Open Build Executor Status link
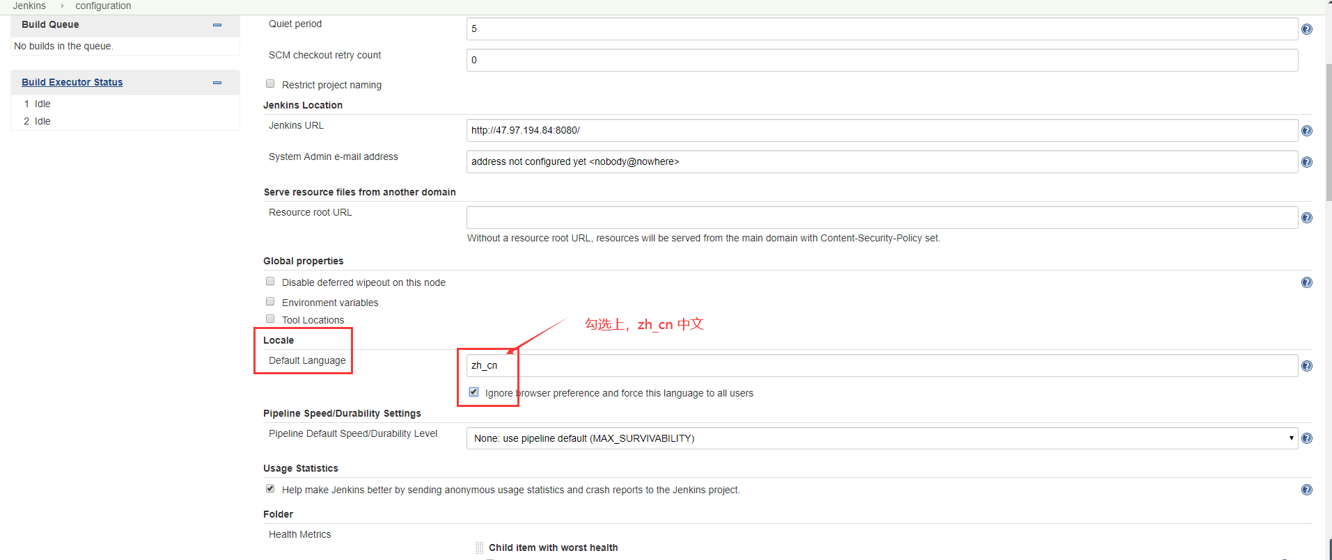Image resolution: width=1332 pixels, height=560 pixels. 72,82
